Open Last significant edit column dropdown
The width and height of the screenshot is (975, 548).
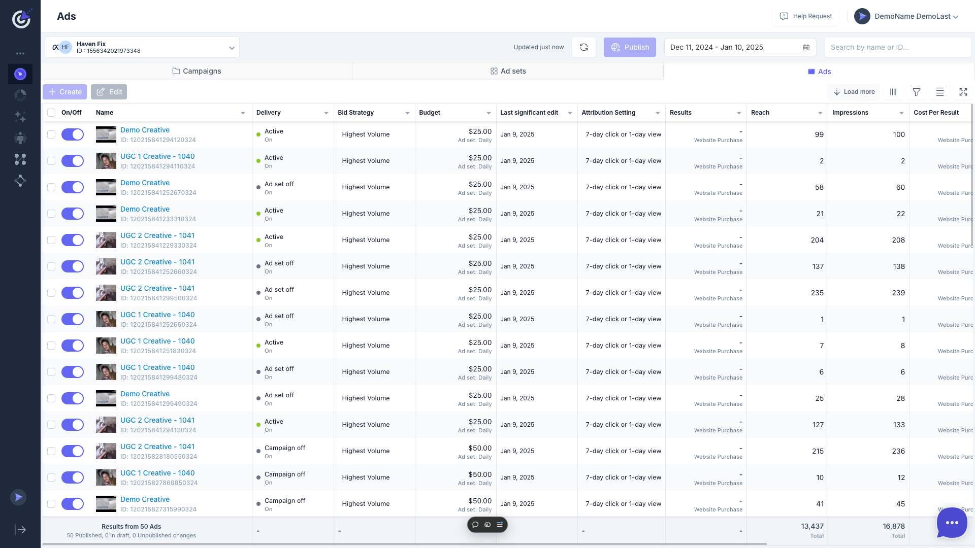tap(570, 113)
